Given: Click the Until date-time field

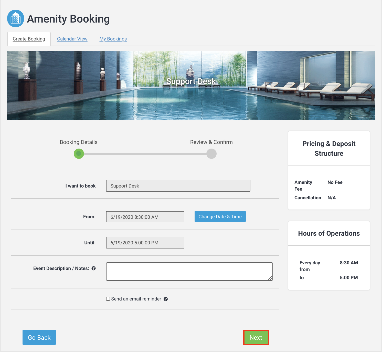Looking at the screenshot, I should [145, 243].
